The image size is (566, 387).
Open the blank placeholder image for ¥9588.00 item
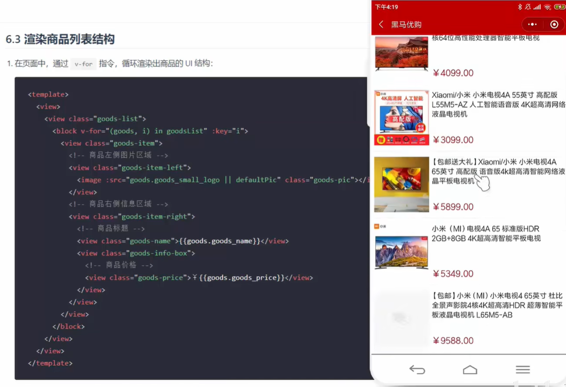(402, 319)
